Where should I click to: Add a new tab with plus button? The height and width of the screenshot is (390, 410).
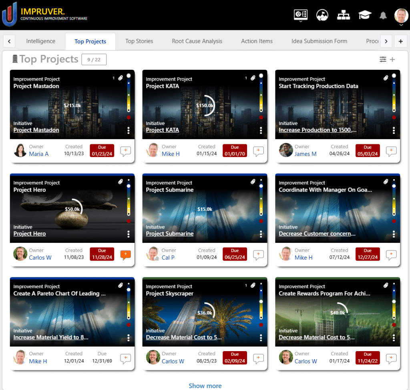pyautogui.click(x=401, y=41)
